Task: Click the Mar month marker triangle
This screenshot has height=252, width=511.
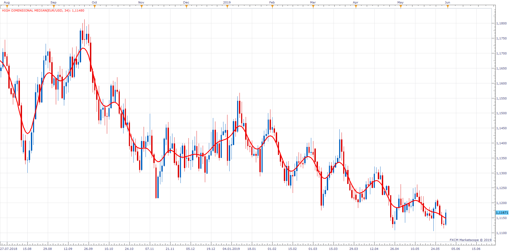Action: 313,7
